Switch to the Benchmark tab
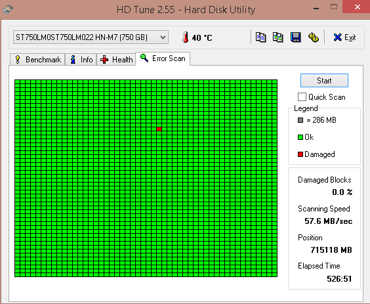The image size is (370, 304). 37,60
